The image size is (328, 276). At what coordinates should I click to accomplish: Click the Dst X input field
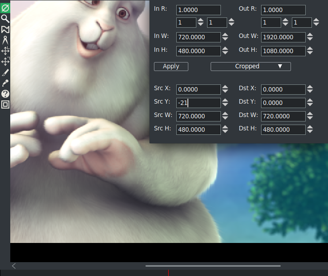click(283, 90)
